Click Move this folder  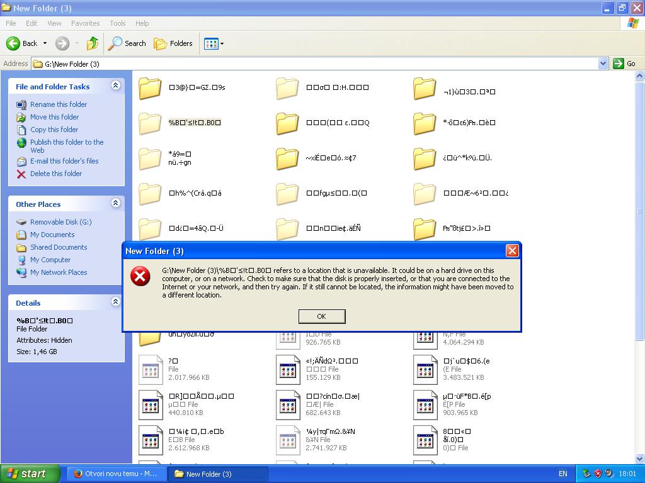[54, 117]
